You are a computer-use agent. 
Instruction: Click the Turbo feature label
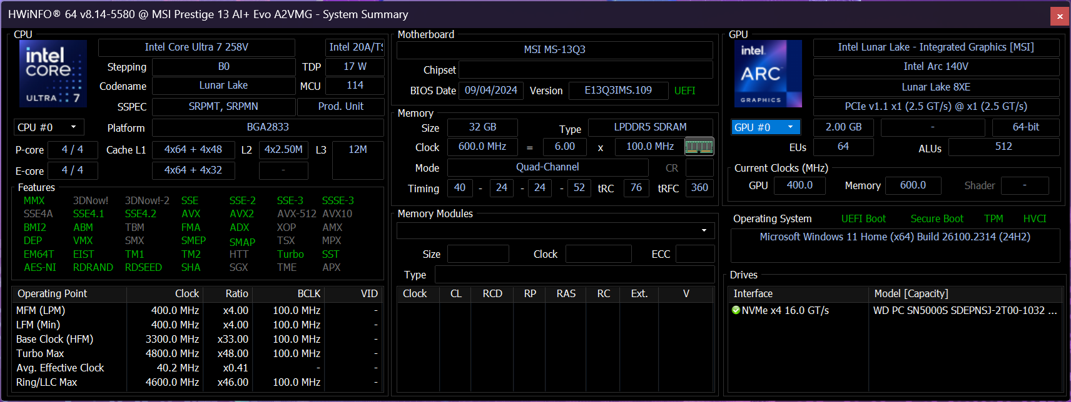[x=290, y=255]
